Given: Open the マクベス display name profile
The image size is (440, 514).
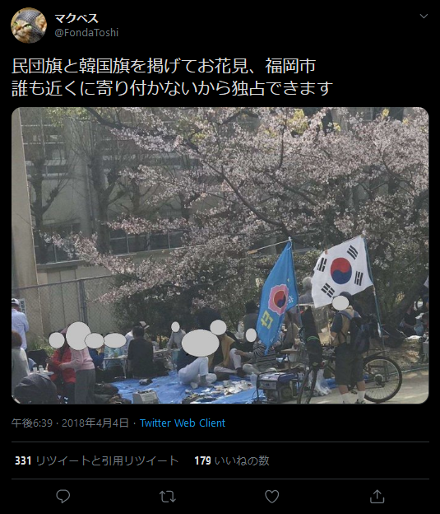Looking at the screenshot, I should click(76, 18).
